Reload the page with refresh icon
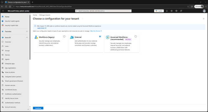This screenshot has width=208, height=112. coord(6,7)
